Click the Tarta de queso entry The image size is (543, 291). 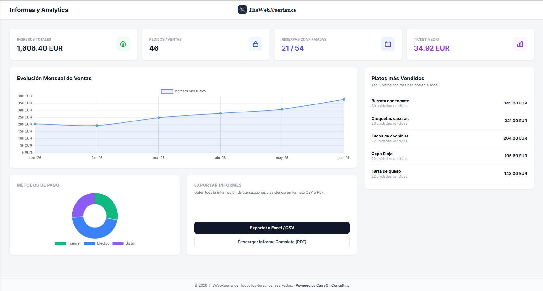coord(449,174)
